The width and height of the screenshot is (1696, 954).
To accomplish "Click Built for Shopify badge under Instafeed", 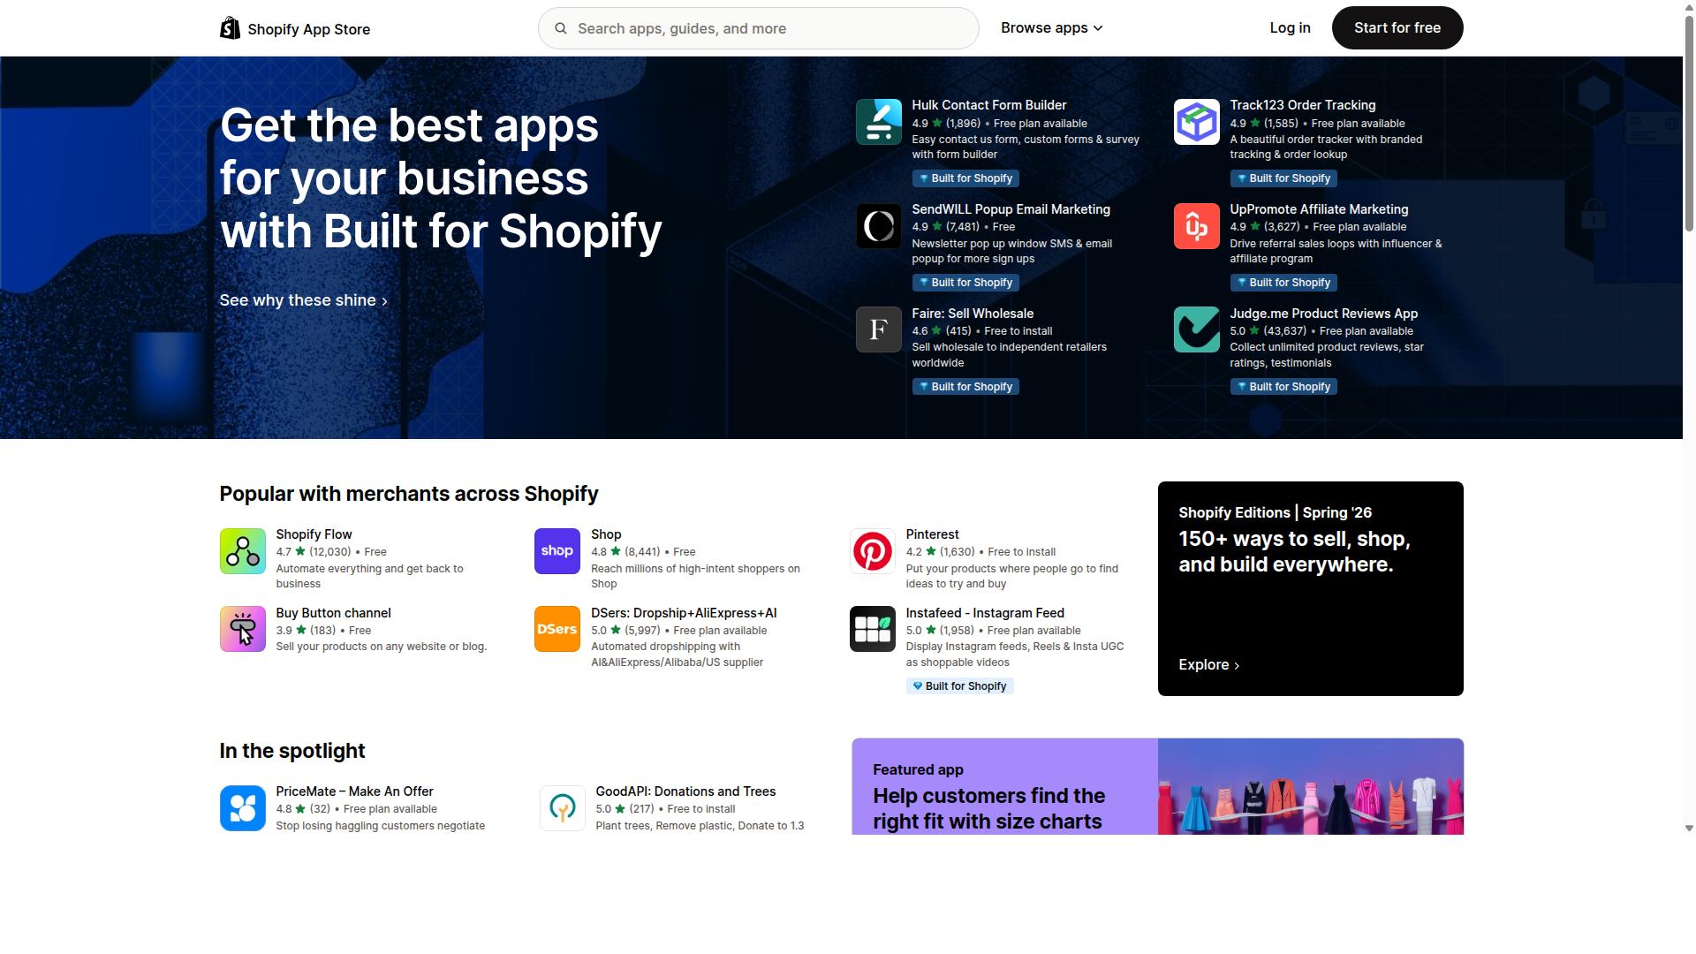I will (x=959, y=686).
